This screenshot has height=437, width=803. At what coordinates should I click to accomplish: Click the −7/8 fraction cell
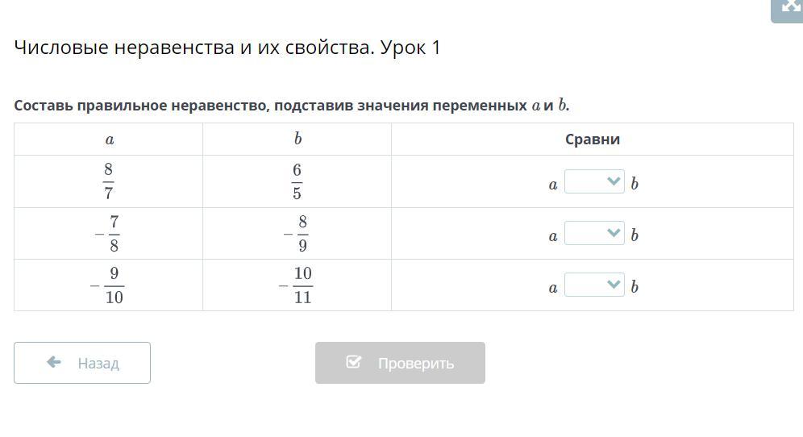[x=109, y=234]
